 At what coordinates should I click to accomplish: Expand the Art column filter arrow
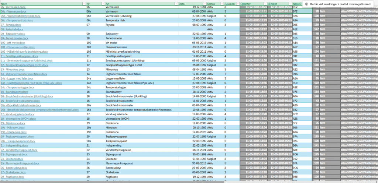176,4
